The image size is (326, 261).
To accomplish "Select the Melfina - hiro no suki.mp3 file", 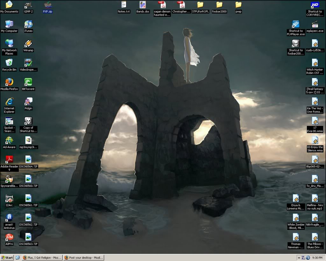I will pos(315,198).
